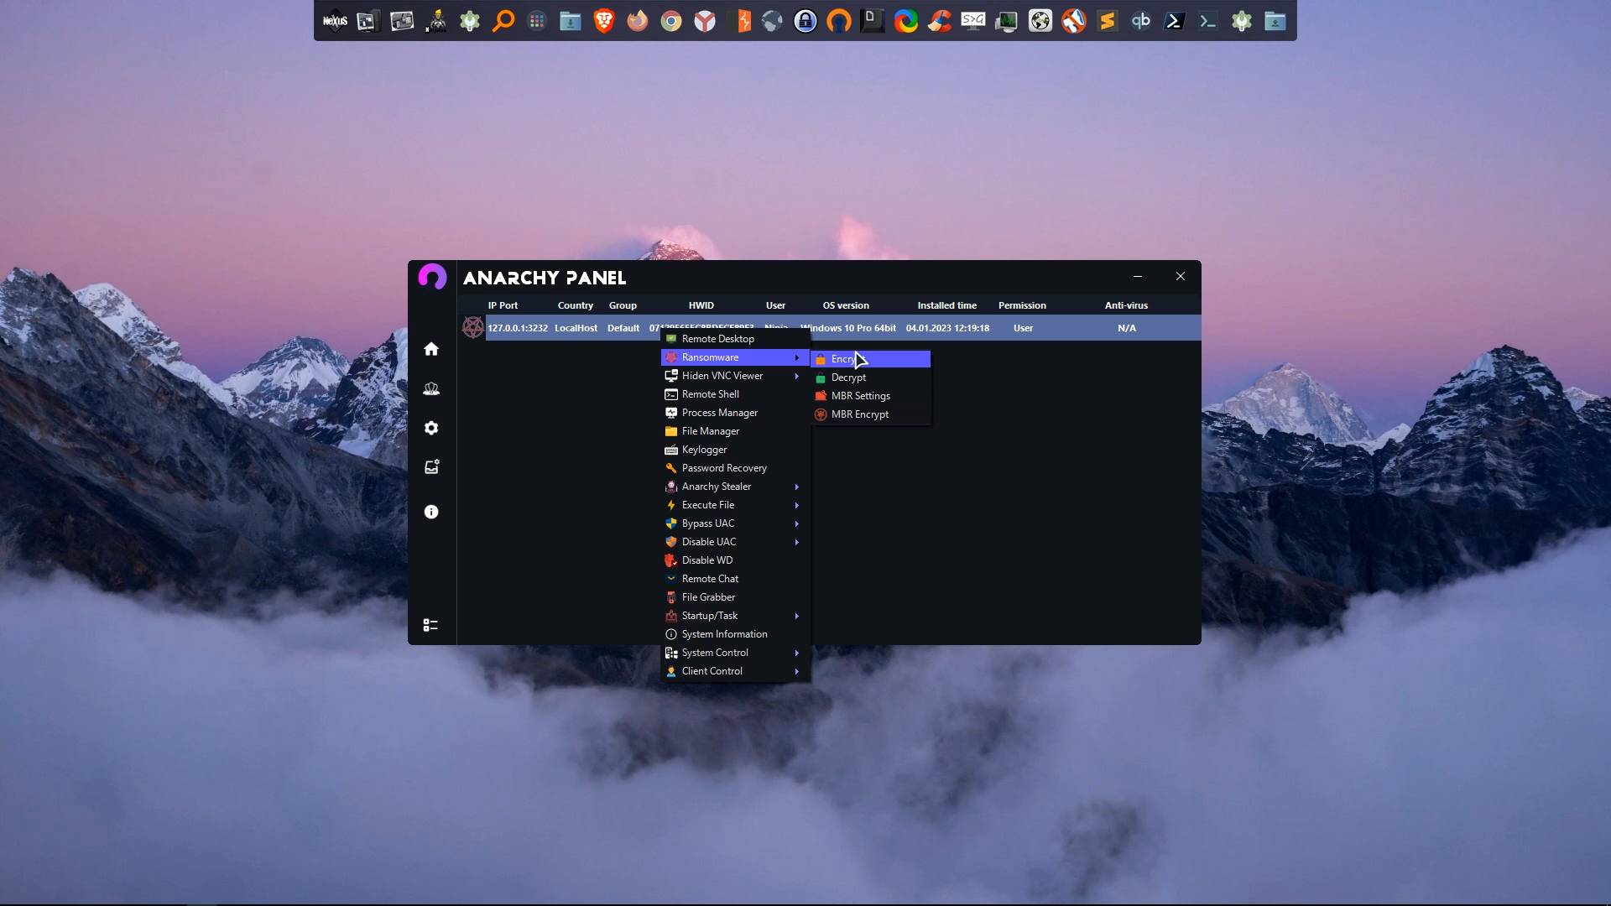Select System Information menu entry
The height and width of the screenshot is (906, 1611).
[x=723, y=634]
